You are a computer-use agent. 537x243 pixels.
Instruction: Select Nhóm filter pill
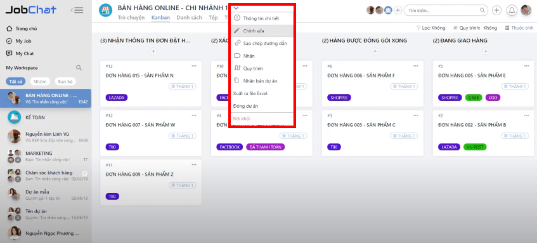click(40, 82)
